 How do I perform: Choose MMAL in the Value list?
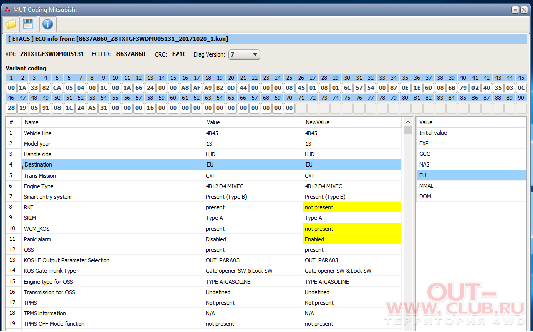(471, 185)
